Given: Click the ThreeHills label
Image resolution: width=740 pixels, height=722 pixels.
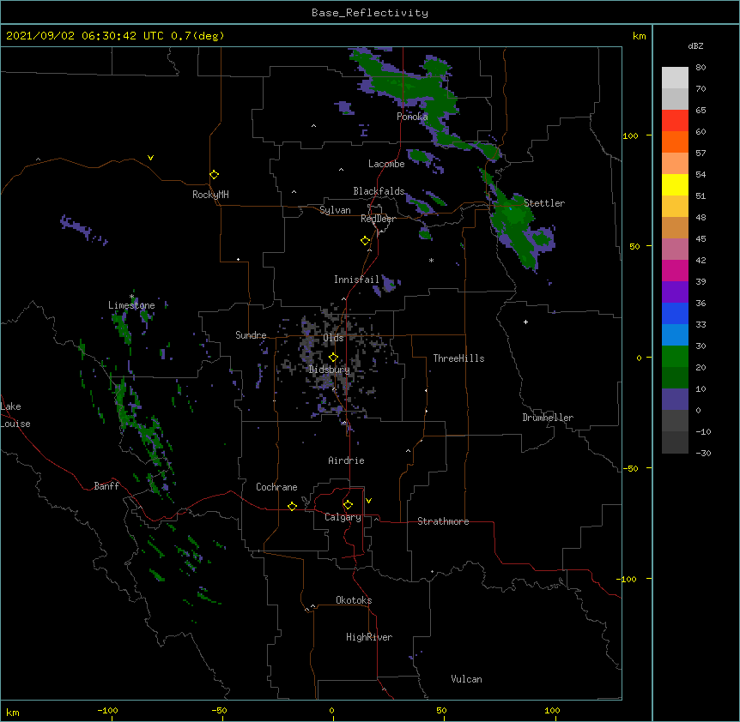Looking at the screenshot, I should [x=458, y=358].
